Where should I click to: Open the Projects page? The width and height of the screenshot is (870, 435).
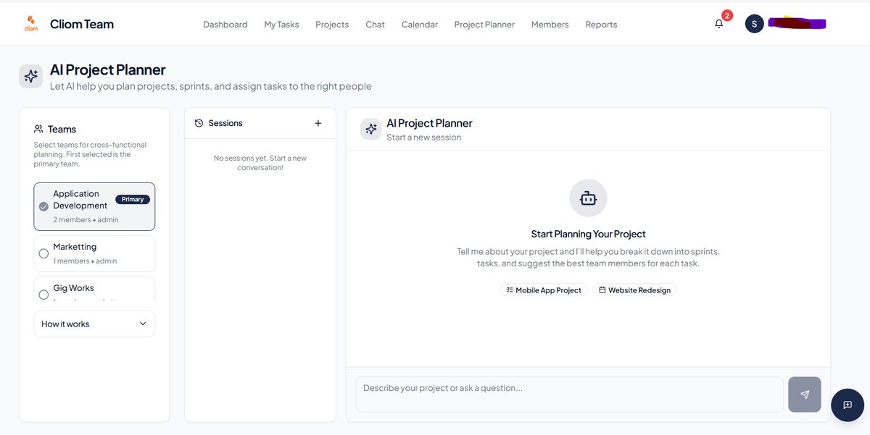pyautogui.click(x=332, y=24)
